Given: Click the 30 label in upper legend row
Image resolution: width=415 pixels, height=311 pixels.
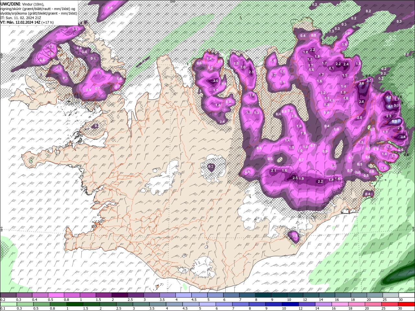Looking at the screenshot, I should (x=401, y=300).
